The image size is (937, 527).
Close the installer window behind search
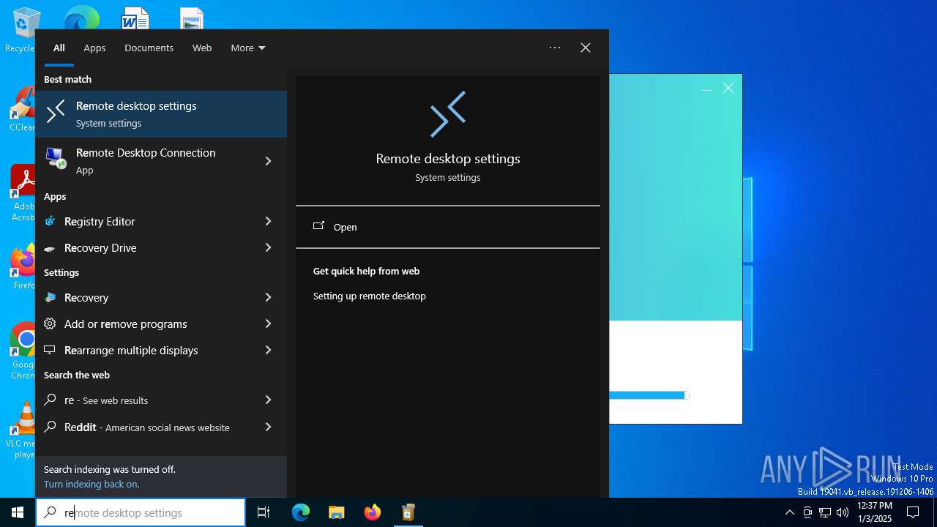[728, 89]
